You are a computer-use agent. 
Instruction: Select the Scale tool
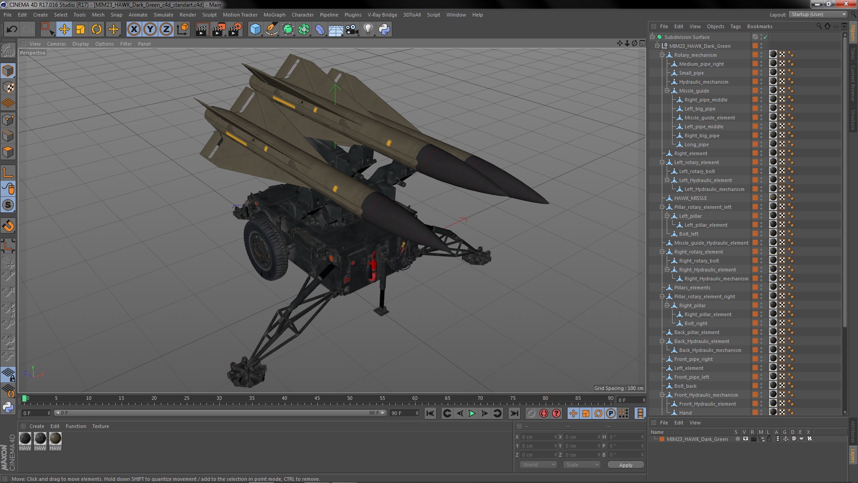[x=80, y=30]
